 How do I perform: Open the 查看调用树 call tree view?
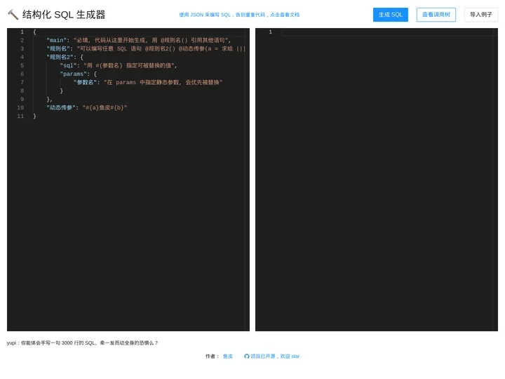[x=436, y=15]
